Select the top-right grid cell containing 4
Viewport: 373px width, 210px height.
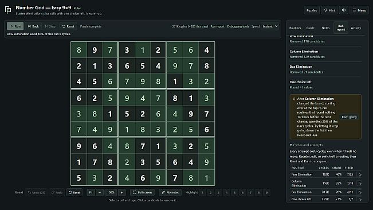click(x=206, y=50)
